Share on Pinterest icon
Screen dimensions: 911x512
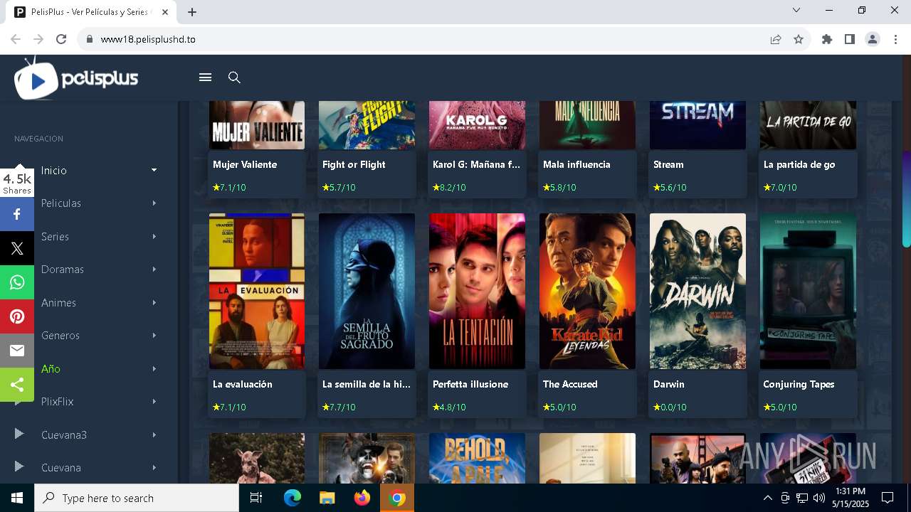pyautogui.click(x=17, y=316)
